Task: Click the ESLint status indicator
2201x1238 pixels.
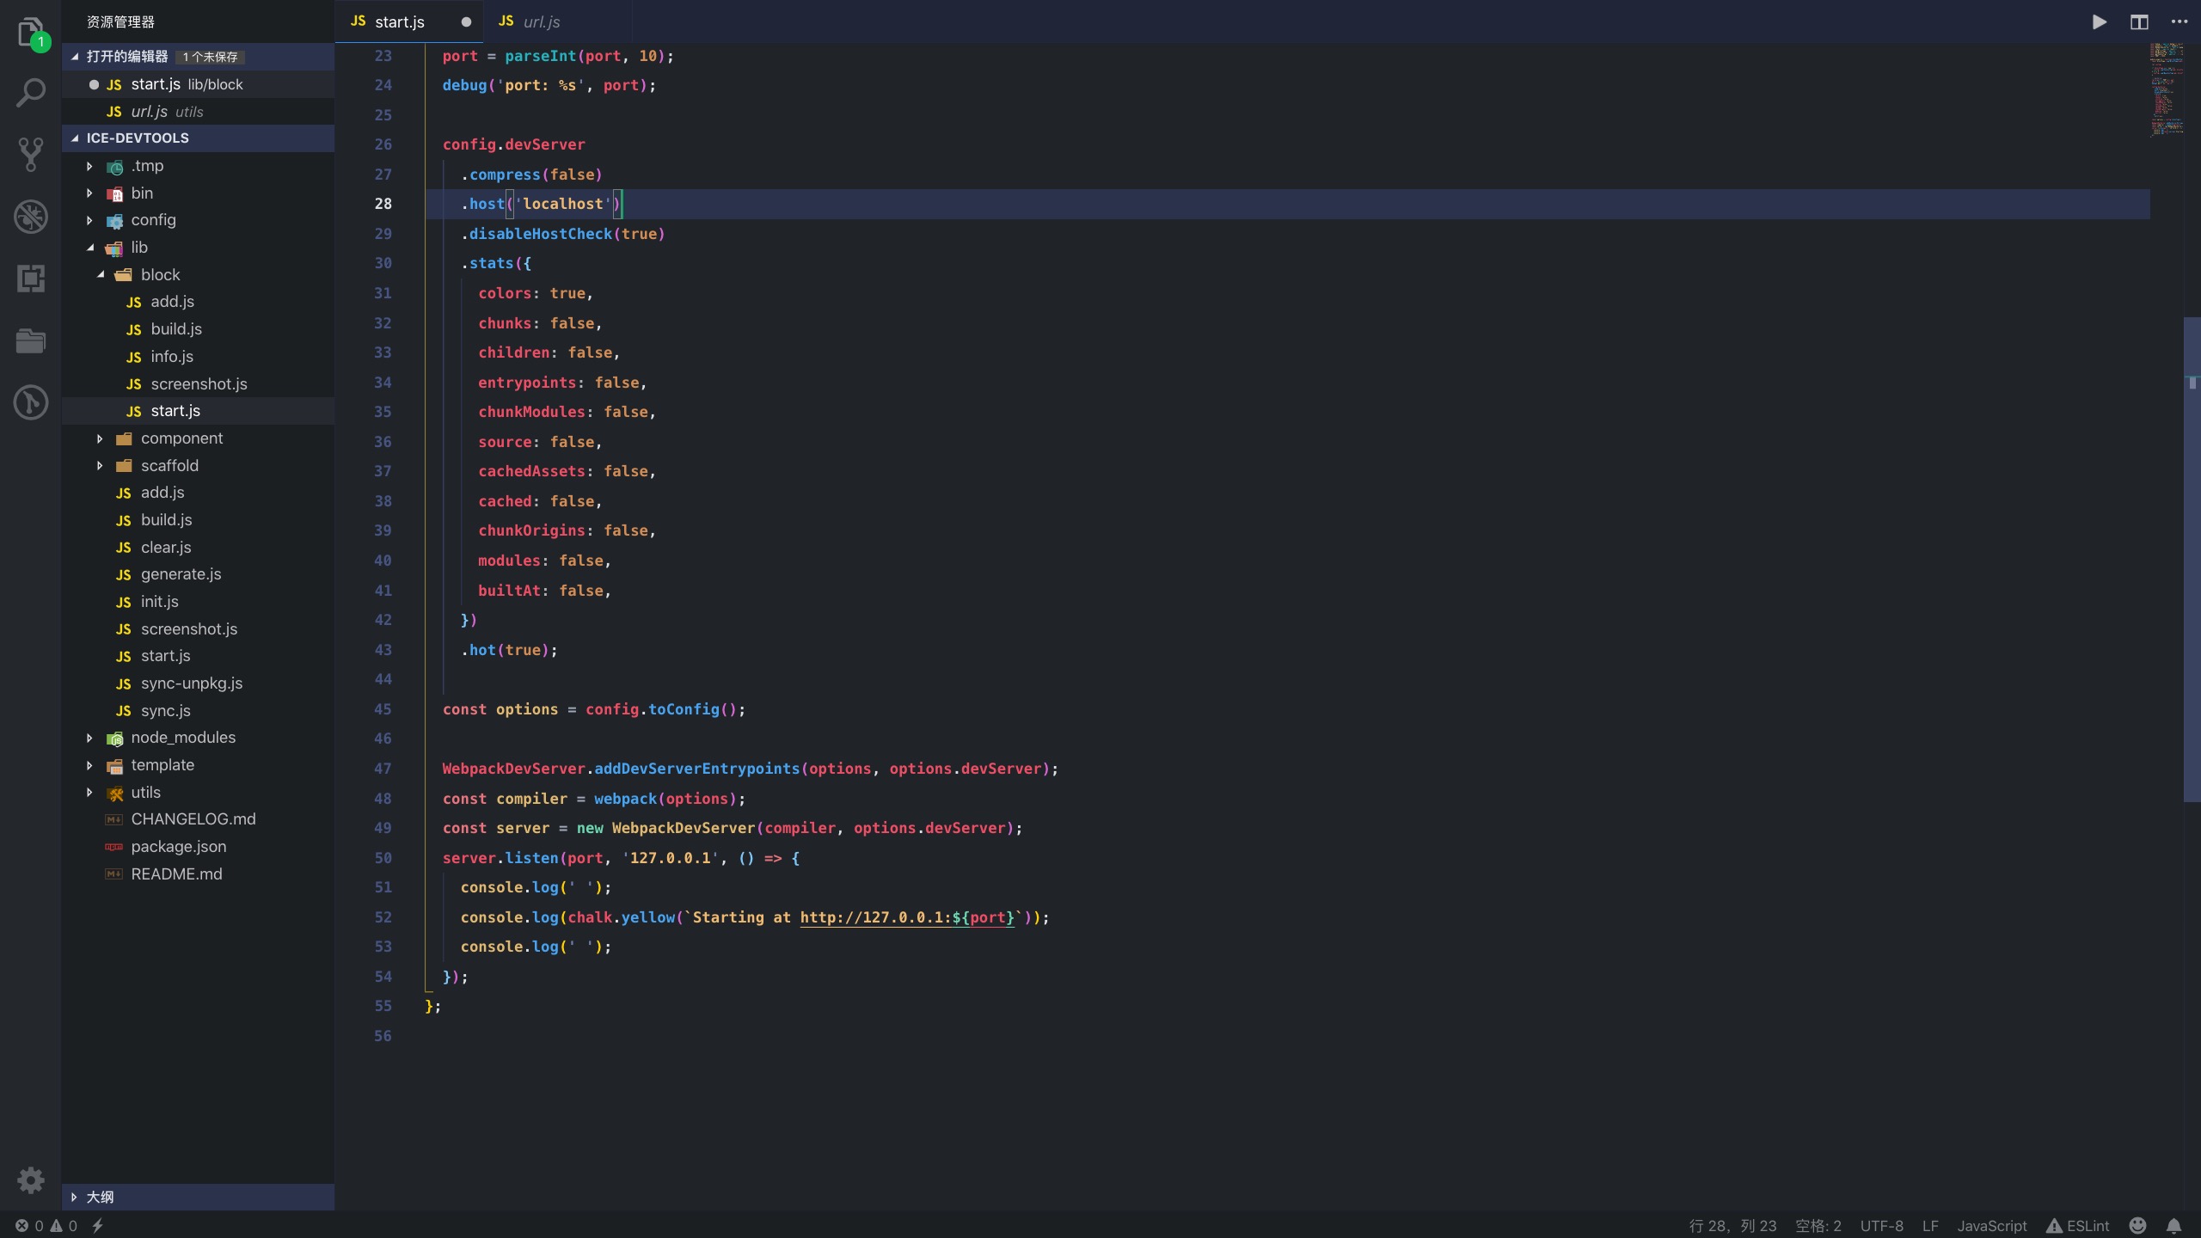Action: tap(2078, 1226)
